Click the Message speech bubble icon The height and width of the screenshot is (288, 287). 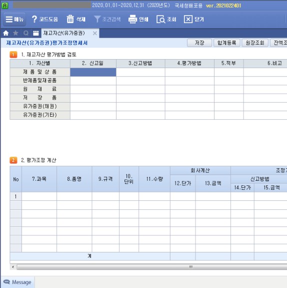tap(7, 282)
